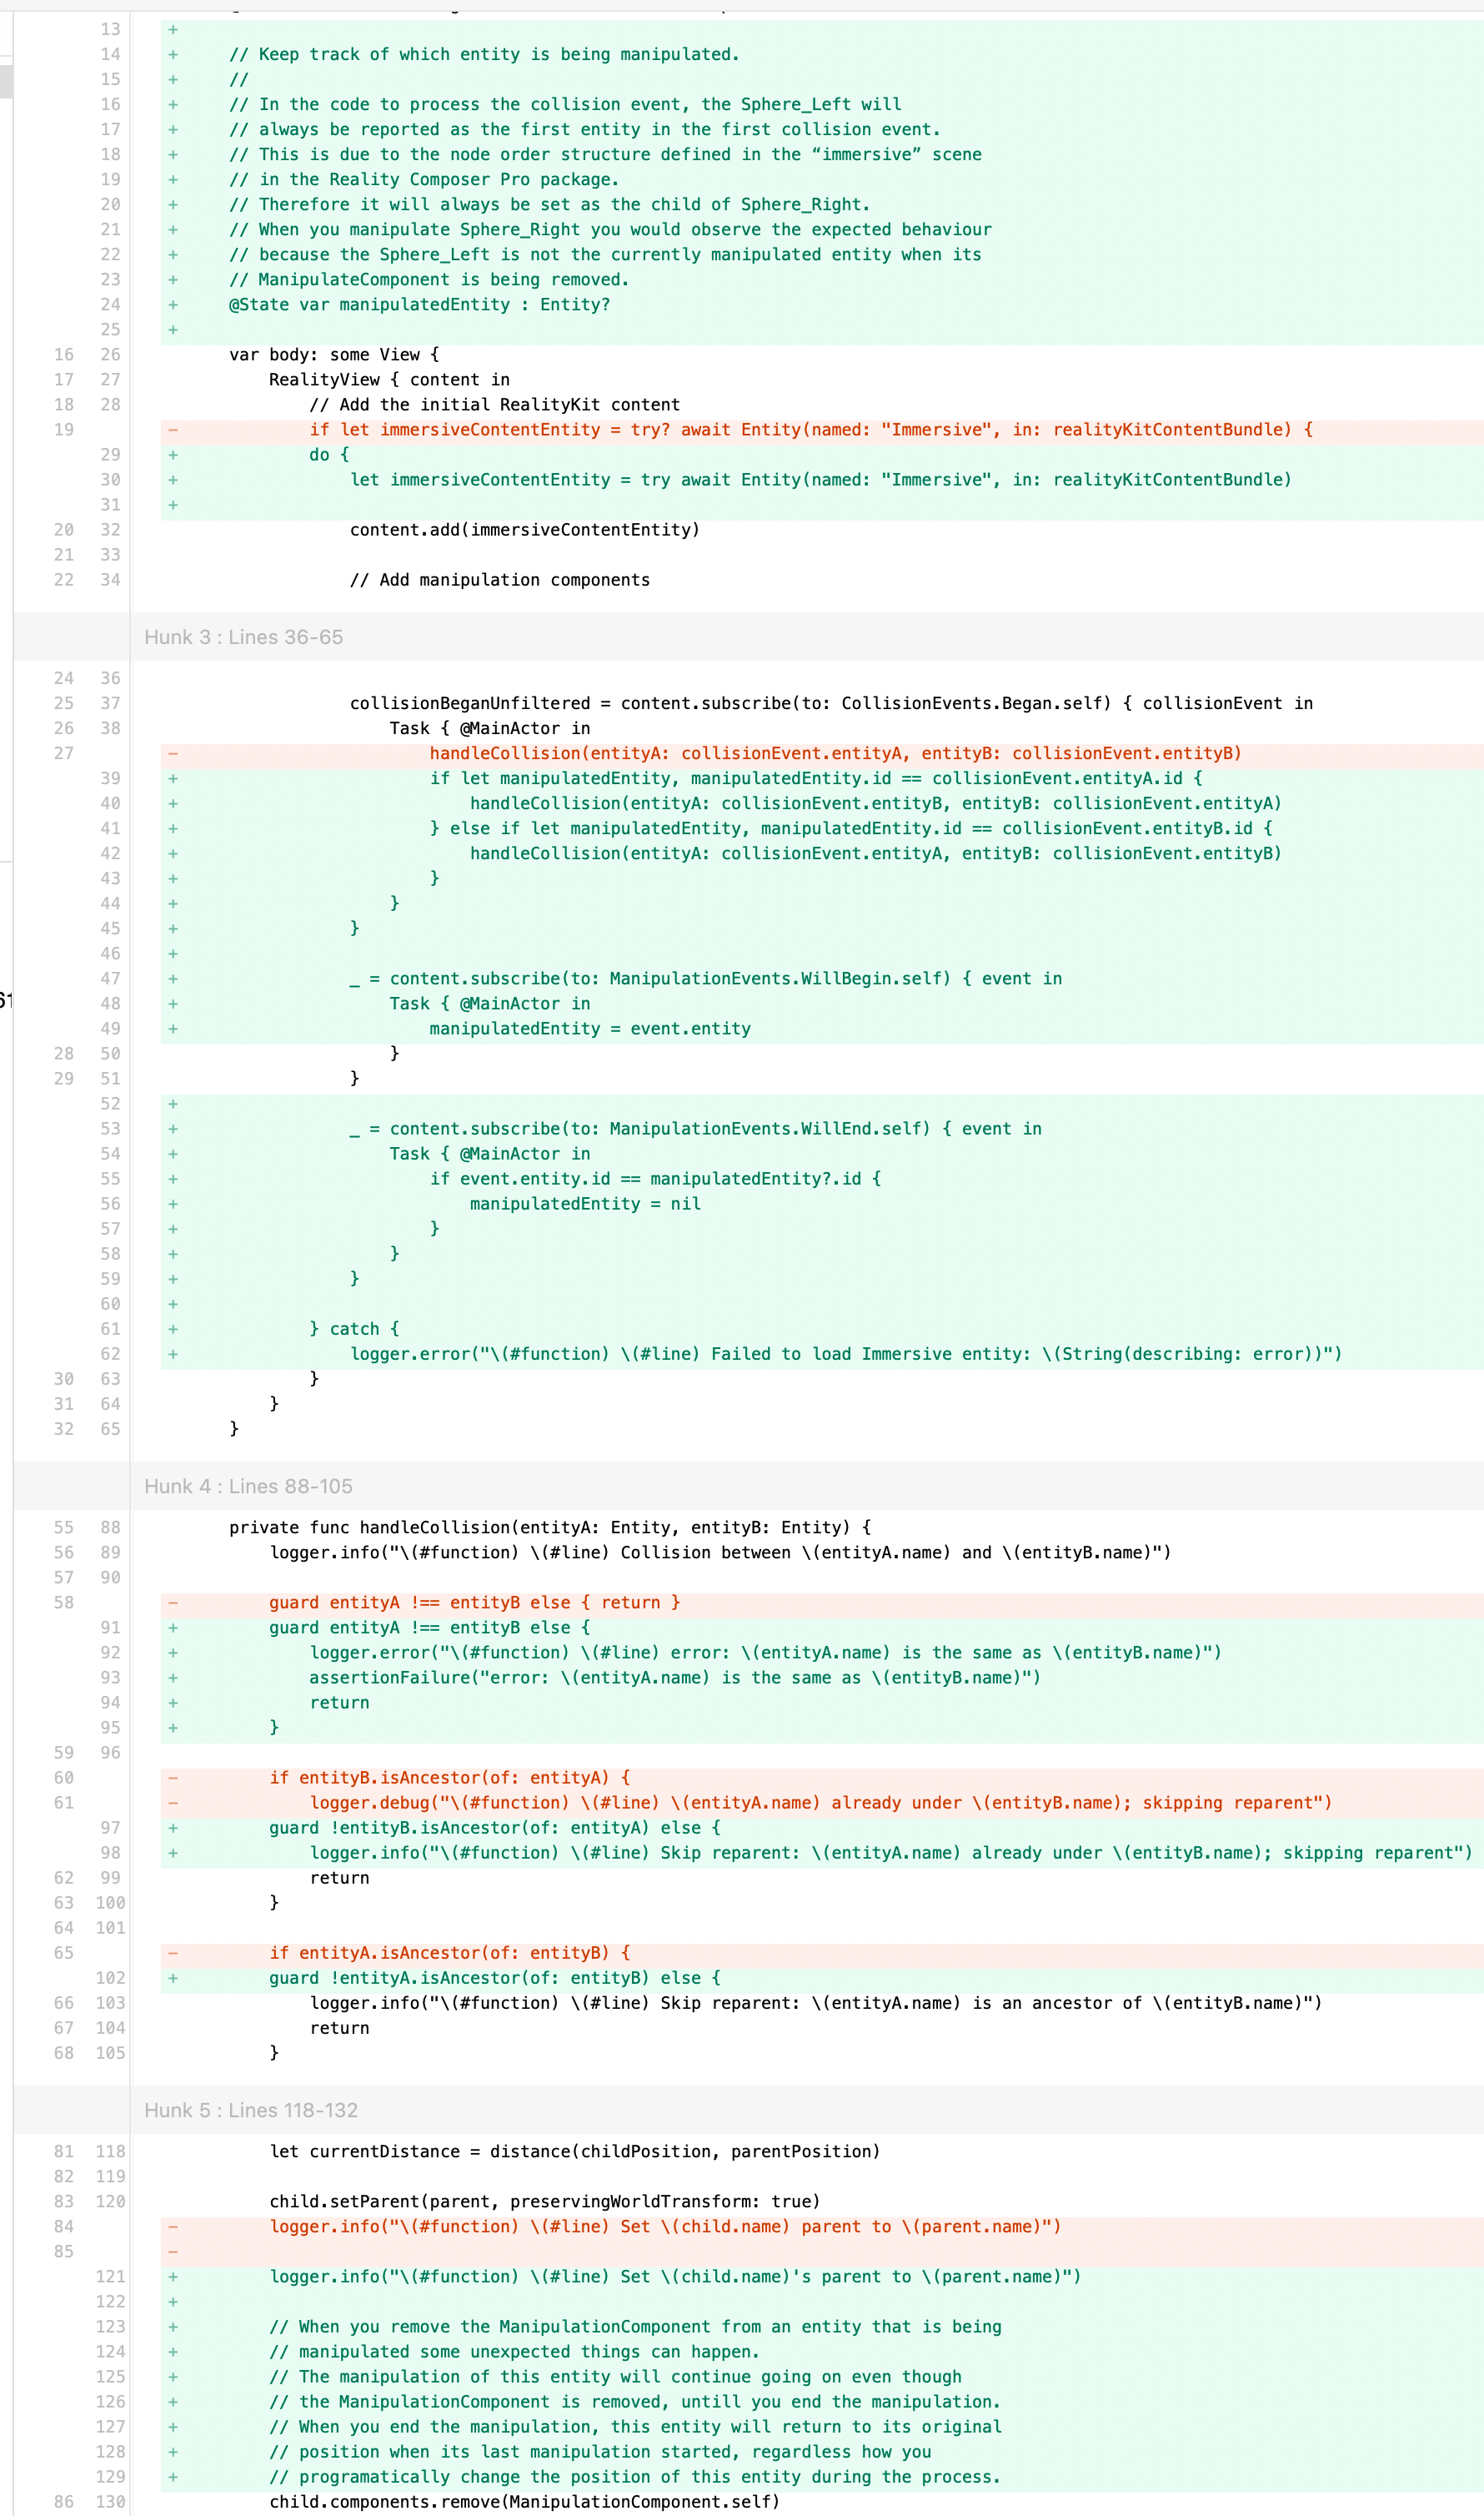Viewport: 1484px width, 2516px height.
Task: Click the 'assertionFailure' line
Action: coord(675,1678)
